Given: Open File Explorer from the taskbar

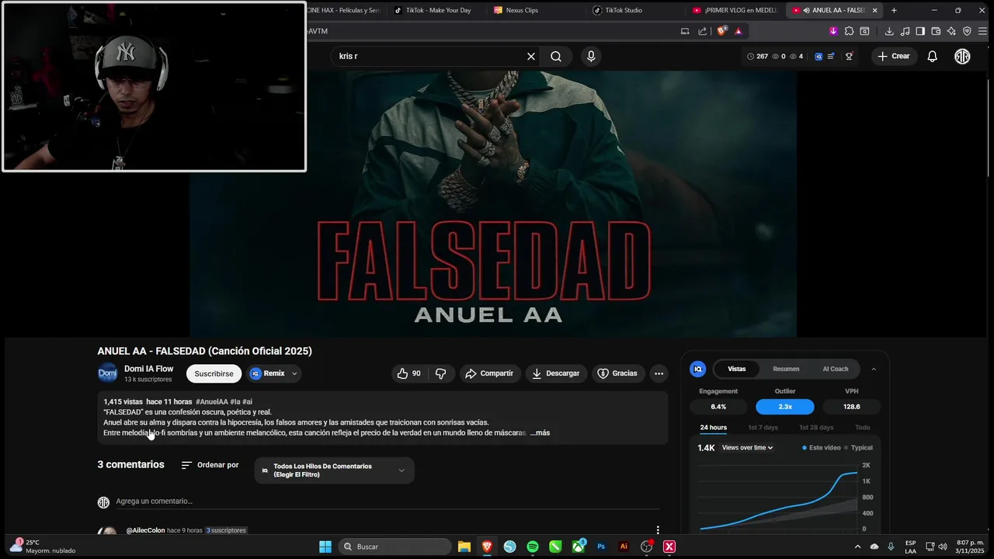Looking at the screenshot, I should [464, 547].
